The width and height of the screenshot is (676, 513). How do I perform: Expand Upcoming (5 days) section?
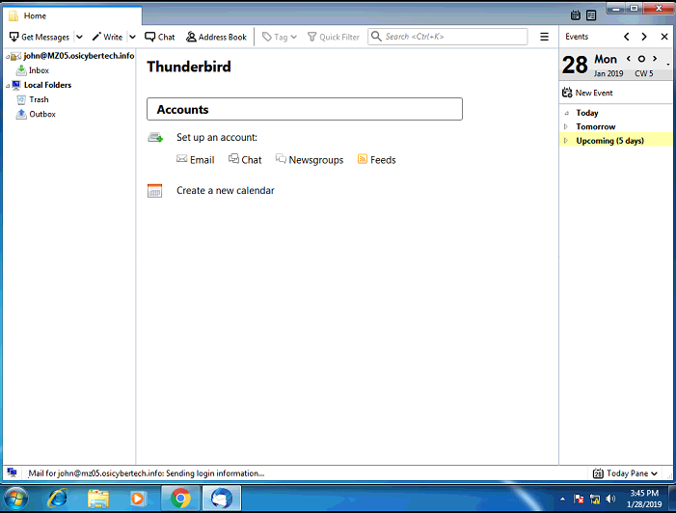(x=566, y=141)
